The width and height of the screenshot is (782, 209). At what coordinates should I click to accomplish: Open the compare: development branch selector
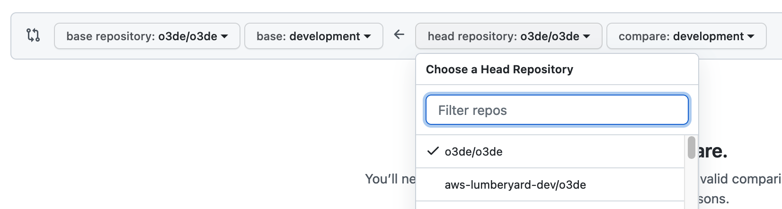click(x=686, y=36)
